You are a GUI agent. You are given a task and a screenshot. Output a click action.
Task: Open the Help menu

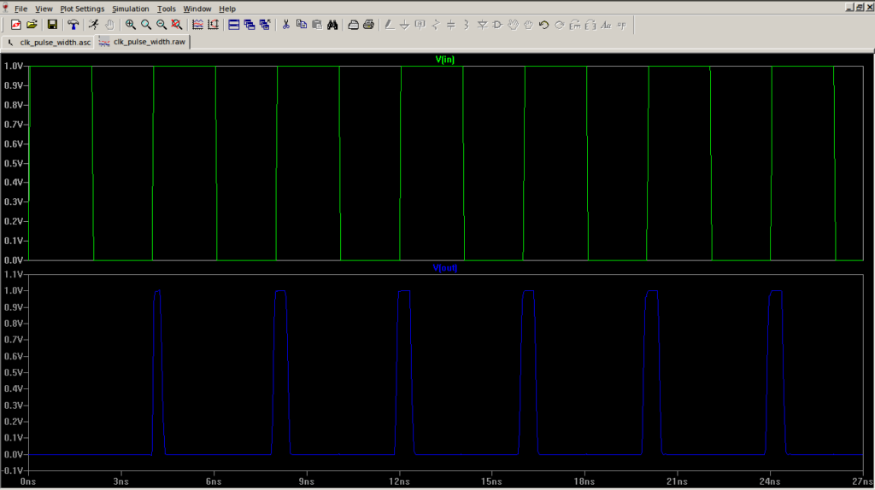227,9
